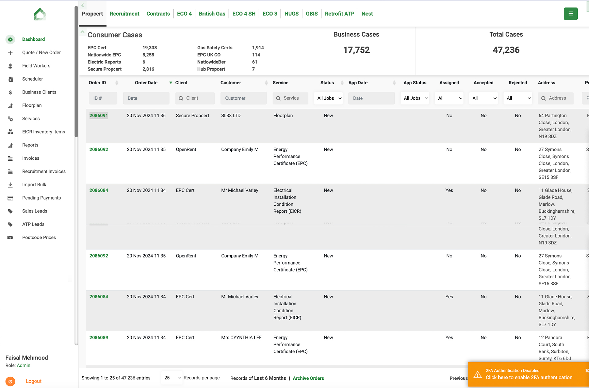Image resolution: width=589 pixels, height=388 pixels.
Task: Click the Reports chart icon
Action: [10, 145]
